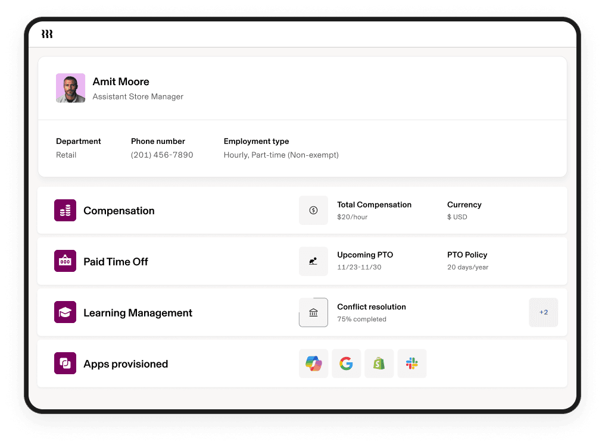The height and width of the screenshot is (445, 605).
Task: Click the purple Compensation coins icon
Action: [x=65, y=211]
